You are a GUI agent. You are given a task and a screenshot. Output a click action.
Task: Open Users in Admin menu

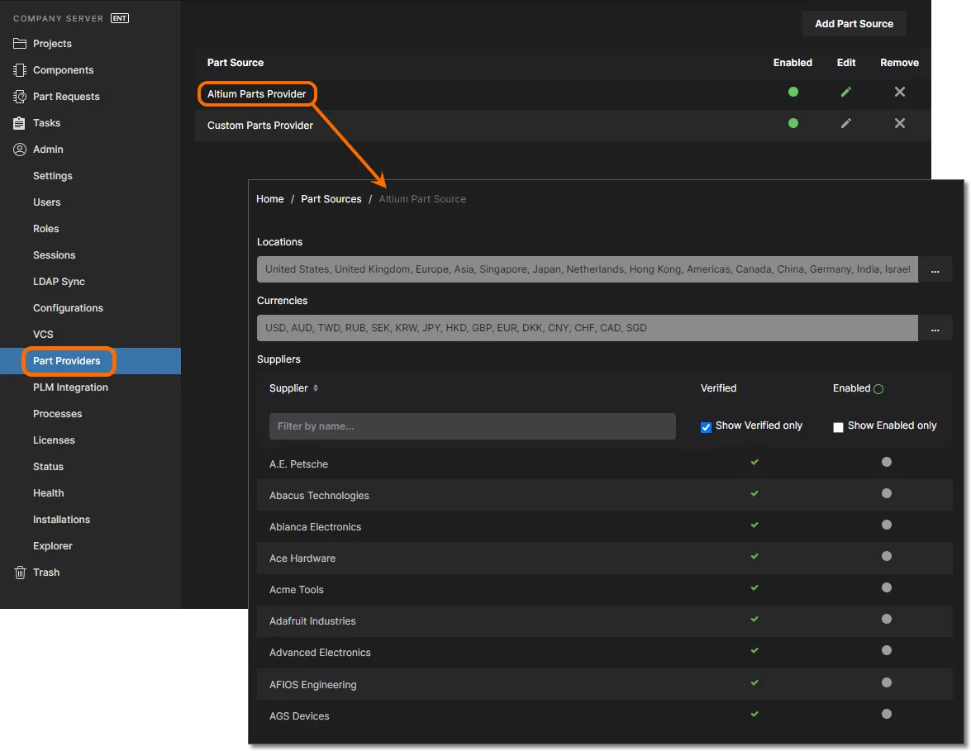click(46, 202)
